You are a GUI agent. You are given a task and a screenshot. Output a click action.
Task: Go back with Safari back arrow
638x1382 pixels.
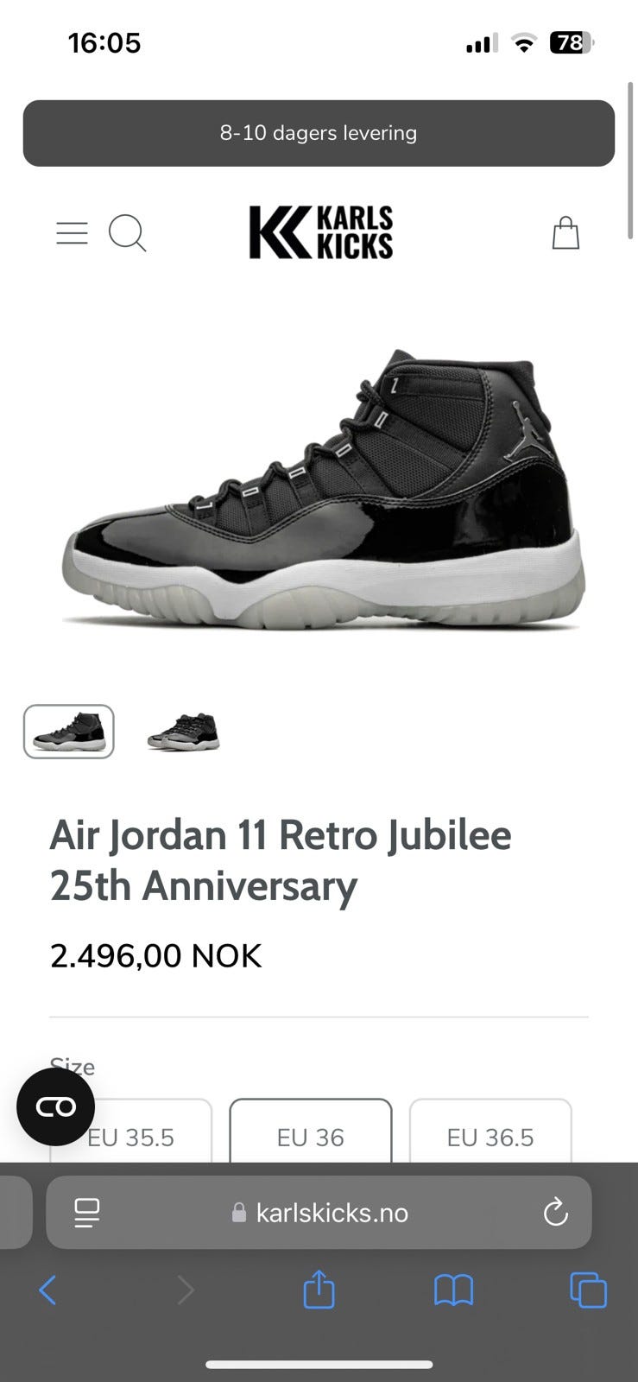(47, 1290)
